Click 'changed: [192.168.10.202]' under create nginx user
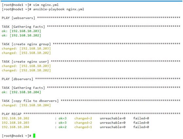Screen dimensions: 183x139 click(26, 70)
